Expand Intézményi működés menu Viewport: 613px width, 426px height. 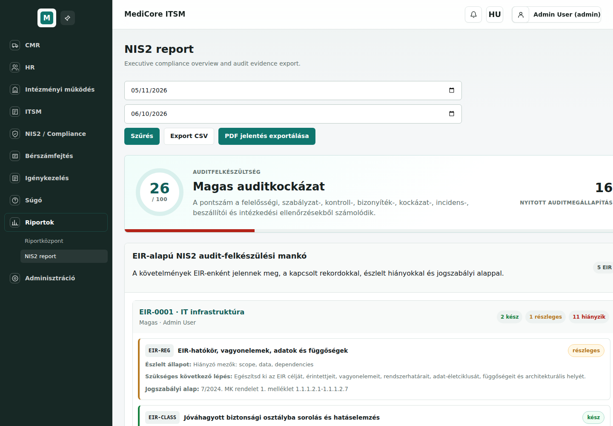click(x=56, y=89)
